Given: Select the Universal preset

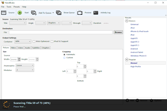Looking at the screenshot, I should coord(134,24).
